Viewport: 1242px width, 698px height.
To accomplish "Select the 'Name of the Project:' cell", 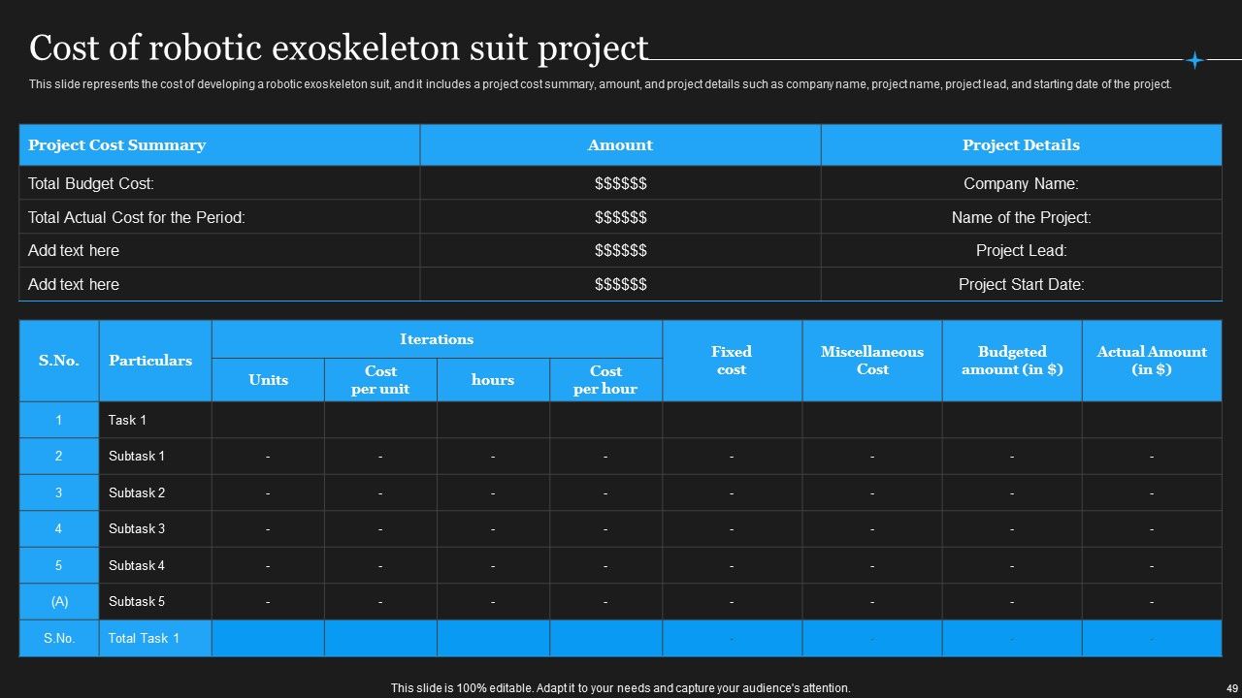I will [x=1021, y=217].
